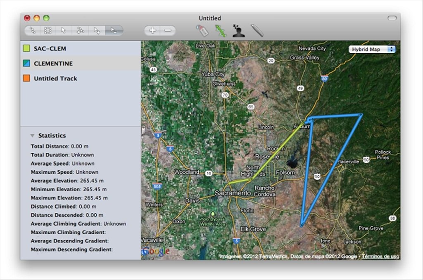The height and width of the screenshot is (280, 423).
Task: Click the Total Duration: Unknown statistic
Action: coord(62,155)
